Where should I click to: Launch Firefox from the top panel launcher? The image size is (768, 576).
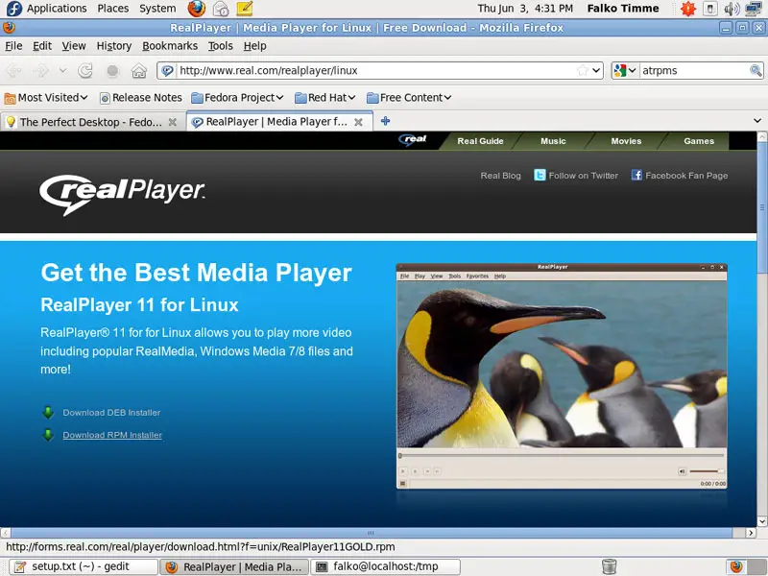coord(197,9)
